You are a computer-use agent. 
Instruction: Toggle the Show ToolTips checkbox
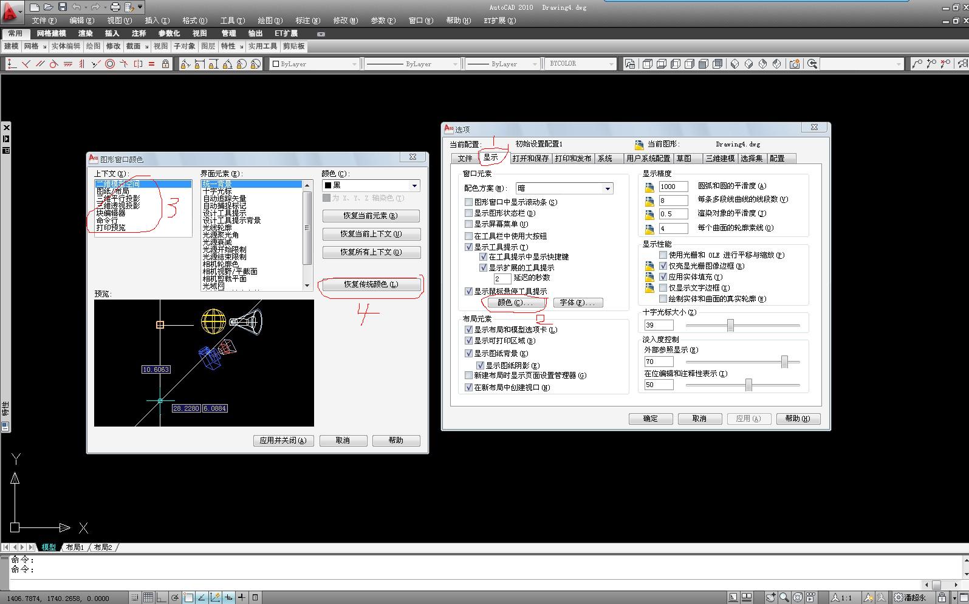468,247
